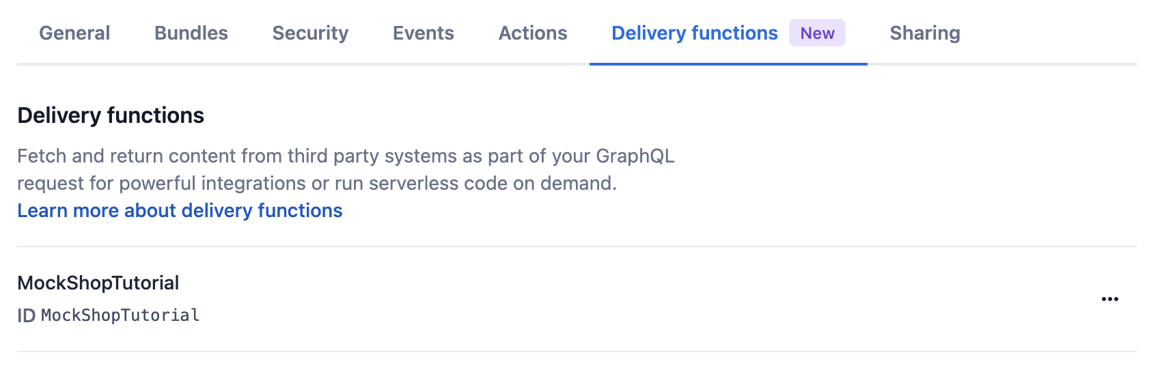This screenshot has width=1175, height=370.
Task: Switch to the General tab
Action: click(x=74, y=33)
